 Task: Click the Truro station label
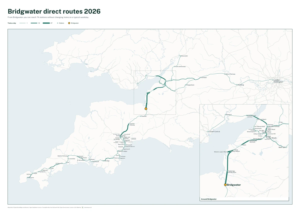click(52, 168)
